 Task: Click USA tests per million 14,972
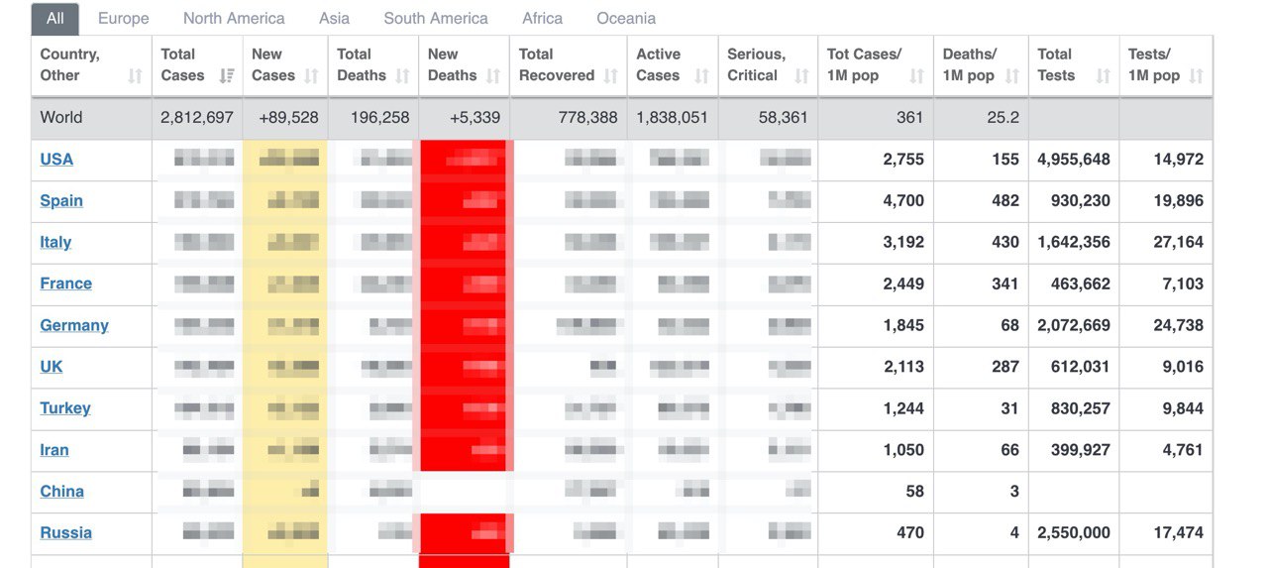[1179, 160]
